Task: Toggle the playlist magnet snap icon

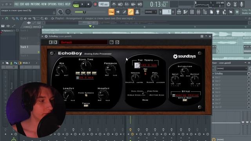Action: (x=7, y=18)
